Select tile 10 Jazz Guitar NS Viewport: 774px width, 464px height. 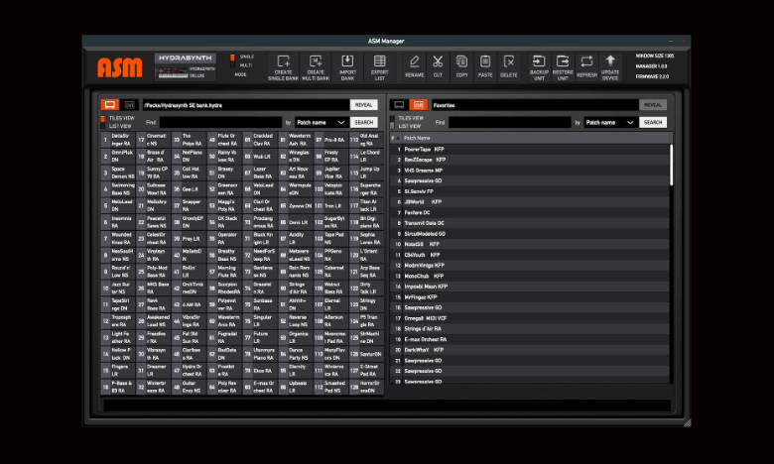(x=118, y=288)
